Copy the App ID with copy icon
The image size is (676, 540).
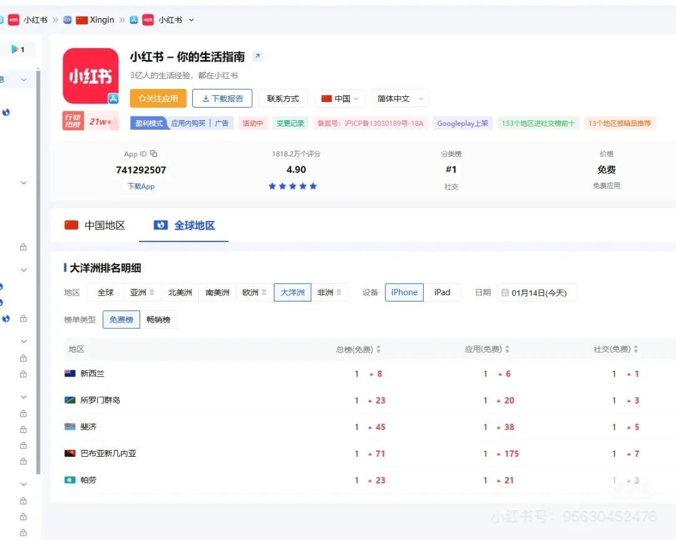pyautogui.click(x=154, y=153)
